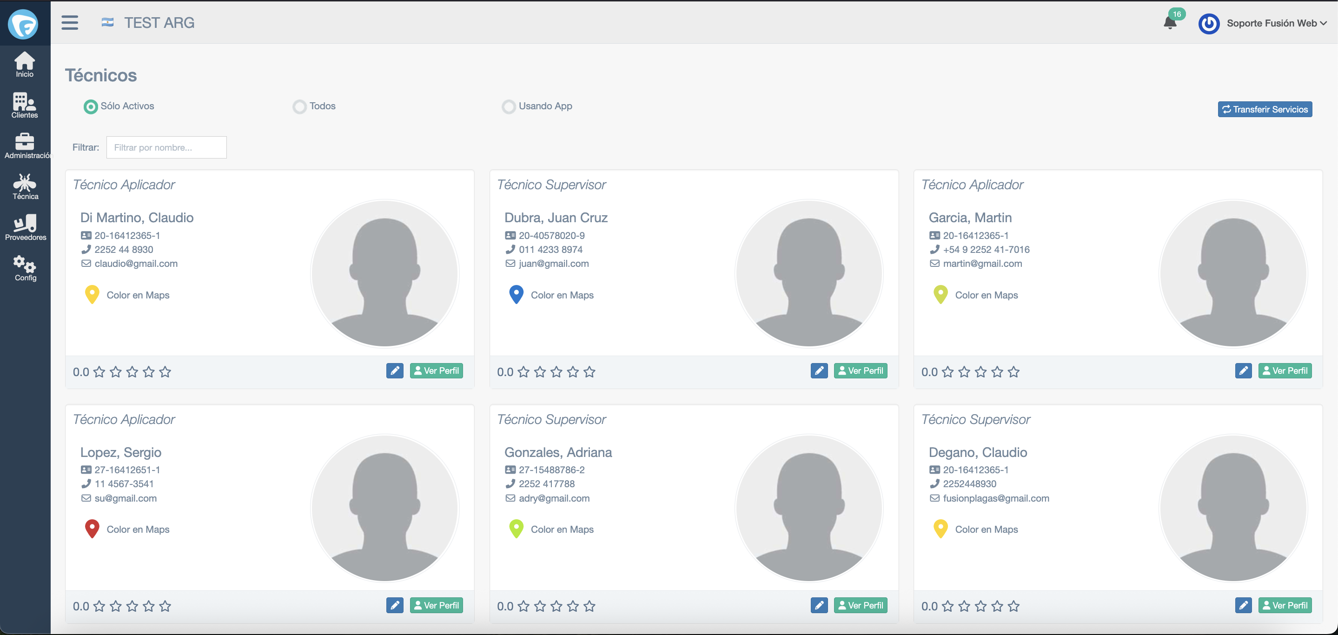Viewport: 1338px width, 635px height.
Task: Edit Di Martino, Claudio with pencil icon
Action: click(x=395, y=370)
